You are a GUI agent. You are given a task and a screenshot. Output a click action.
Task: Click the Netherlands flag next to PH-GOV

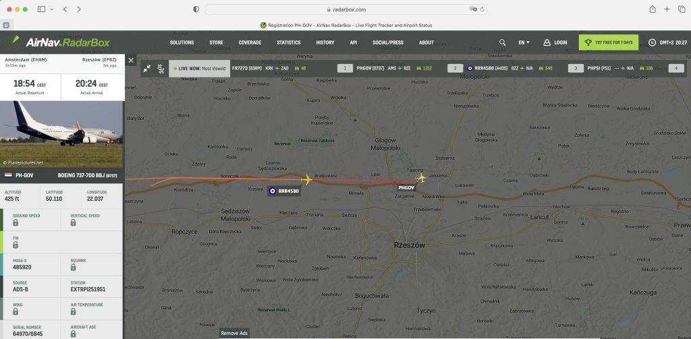8,175
